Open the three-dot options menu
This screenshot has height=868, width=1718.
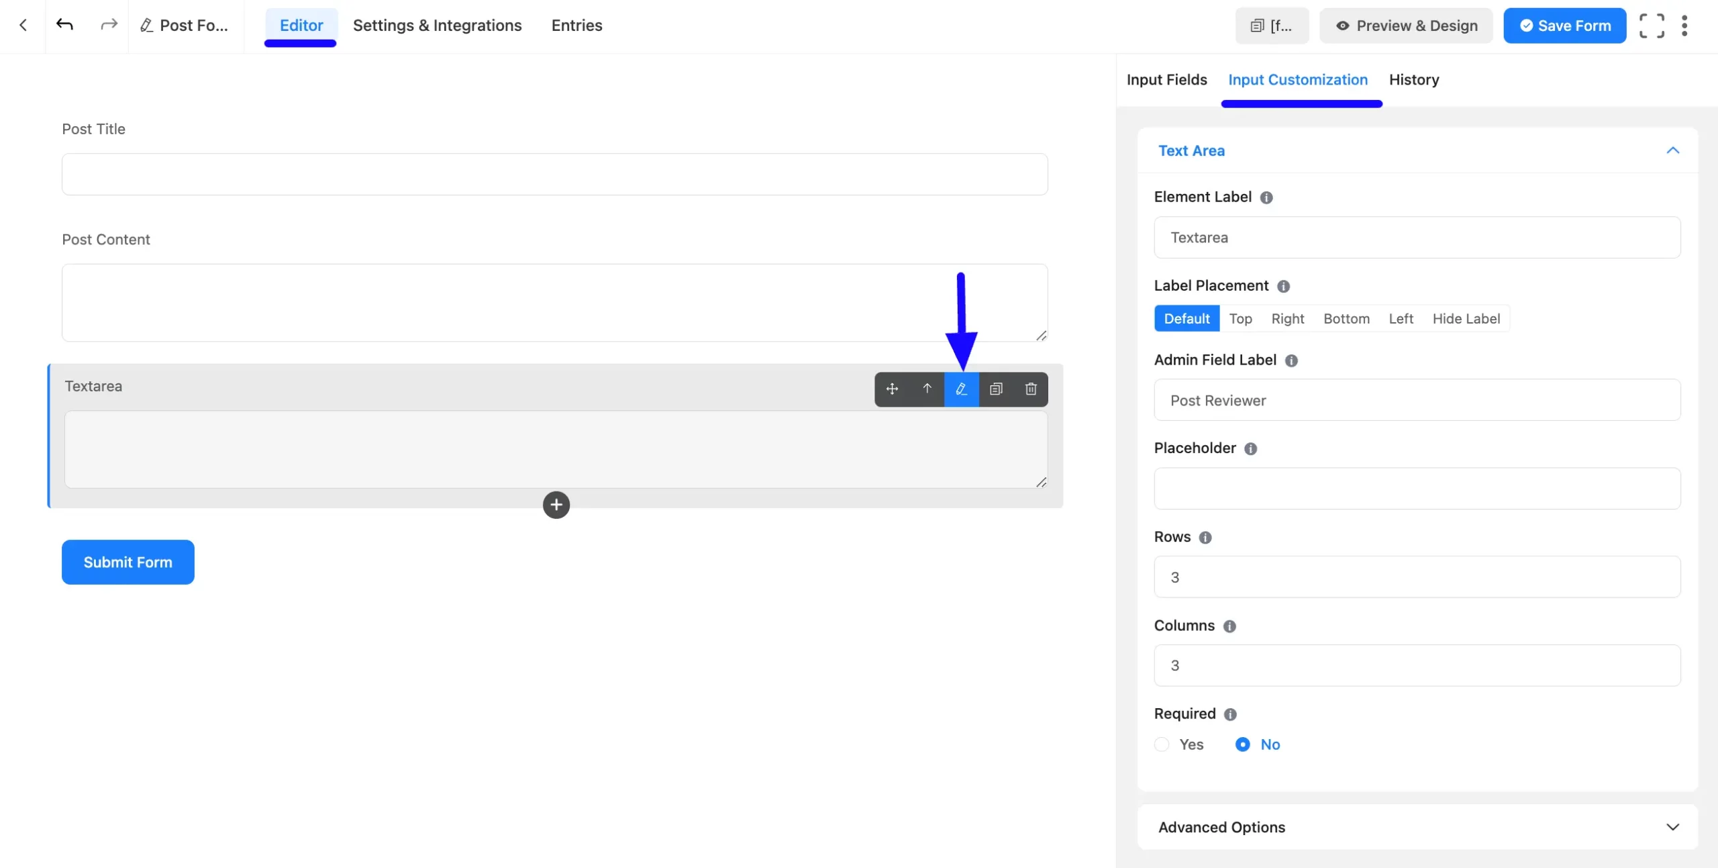(1686, 26)
